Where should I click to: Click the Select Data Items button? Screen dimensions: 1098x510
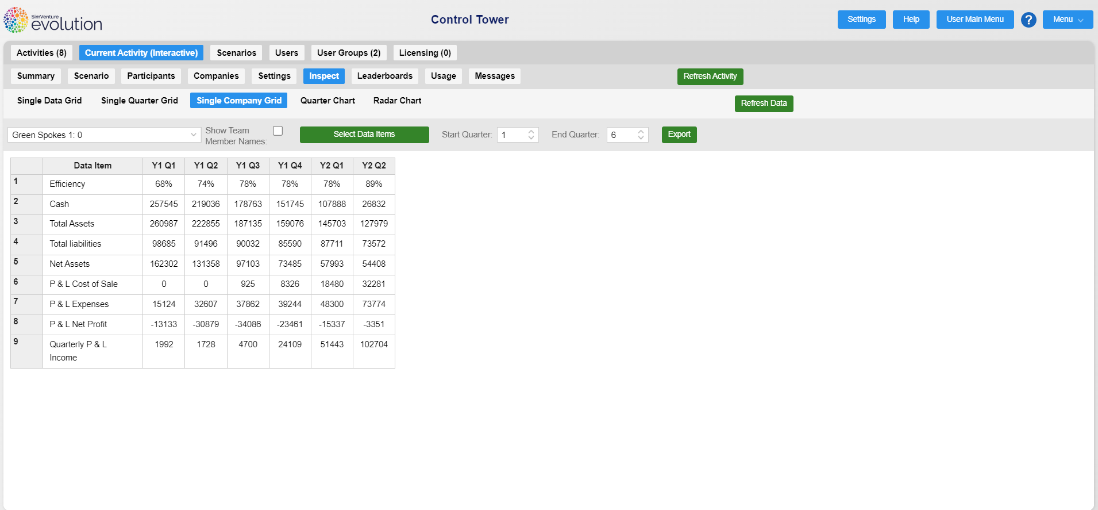click(x=364, y=135)
